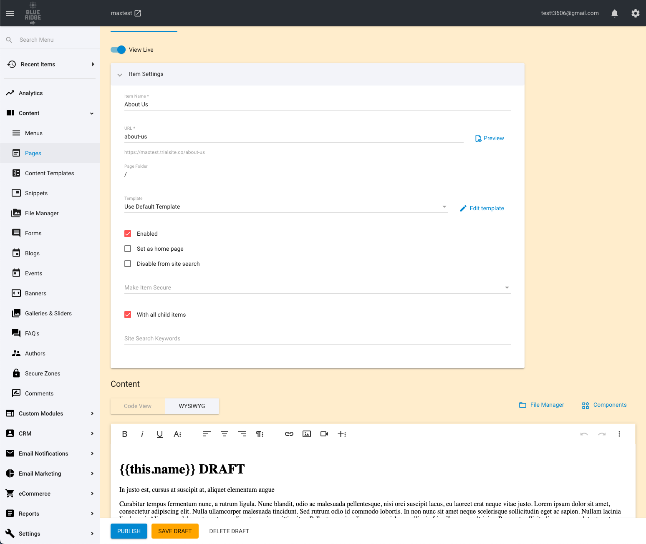Insert an image via editor toolbar
Screen dimensions: 646x544
coord(306,434)
